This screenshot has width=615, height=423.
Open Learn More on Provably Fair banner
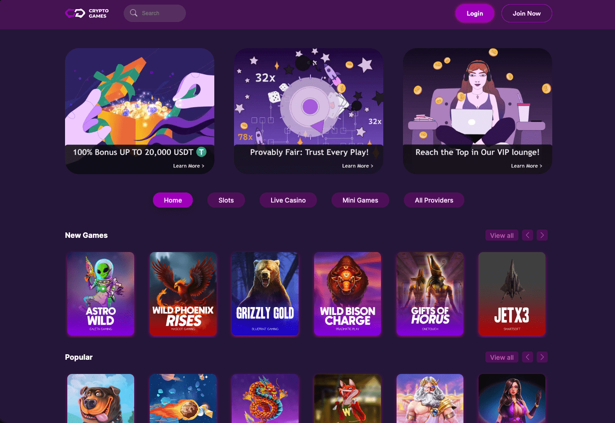358,166
